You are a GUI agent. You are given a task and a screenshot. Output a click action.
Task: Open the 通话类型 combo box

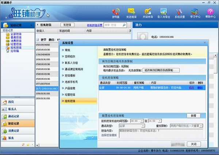132,126
